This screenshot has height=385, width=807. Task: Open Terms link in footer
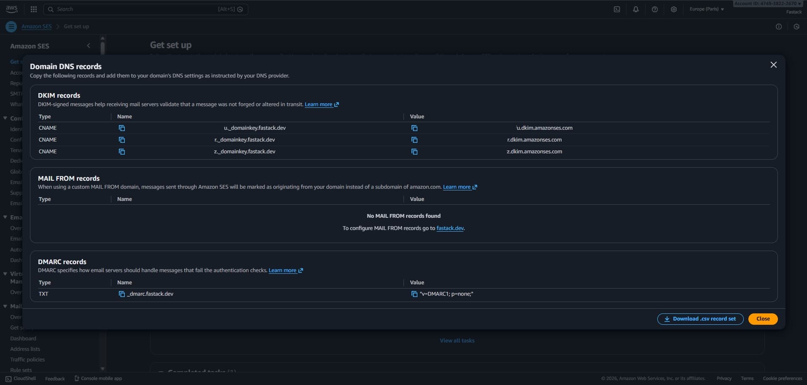coord(747,379)
